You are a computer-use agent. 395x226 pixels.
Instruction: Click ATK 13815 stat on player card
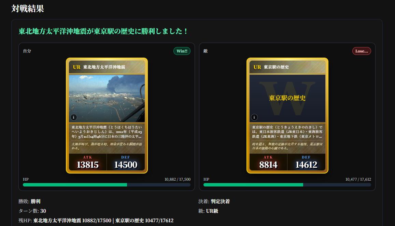click(x=88, y=162)
